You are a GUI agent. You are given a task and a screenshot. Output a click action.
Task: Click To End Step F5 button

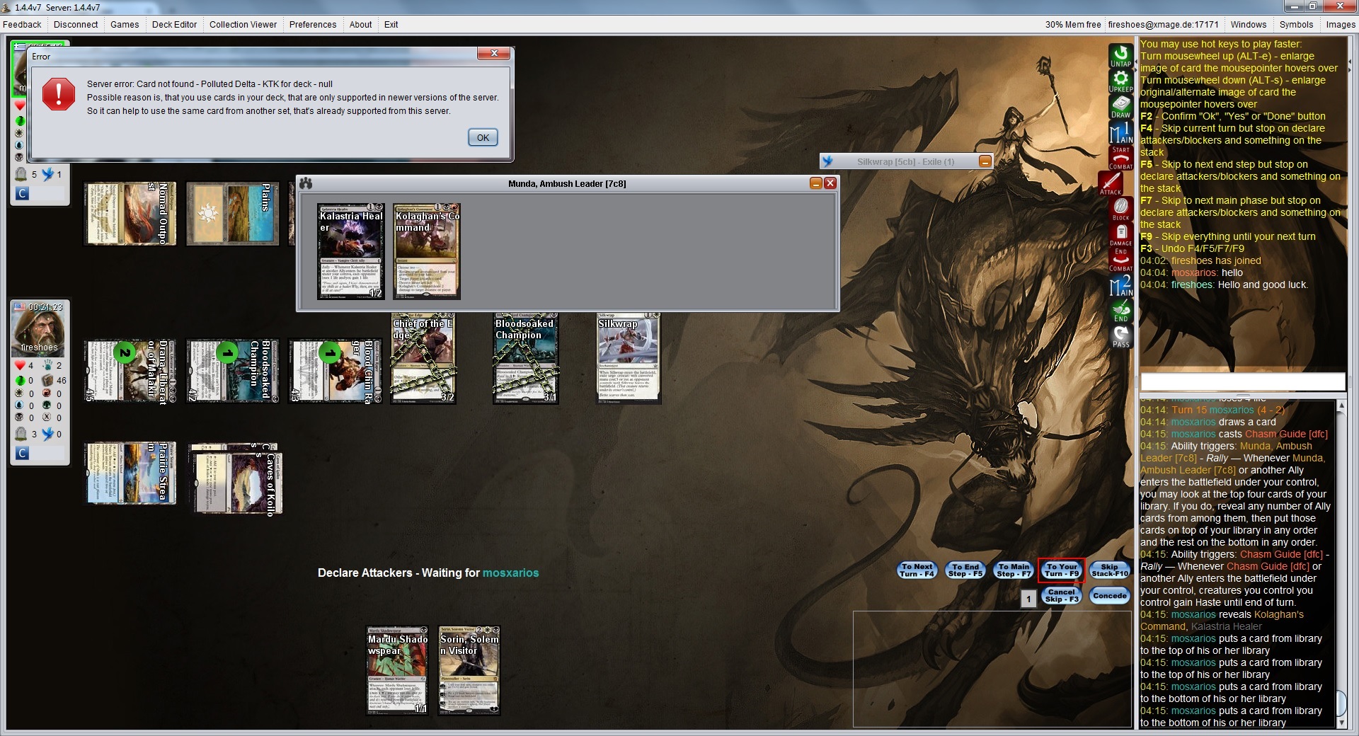pyautogui.click(x=965, y=570)
